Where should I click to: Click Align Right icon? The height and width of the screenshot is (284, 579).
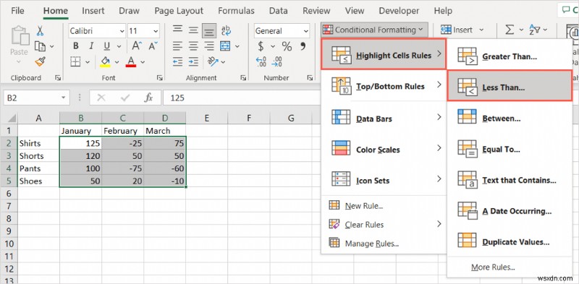(x=209, y=46)
